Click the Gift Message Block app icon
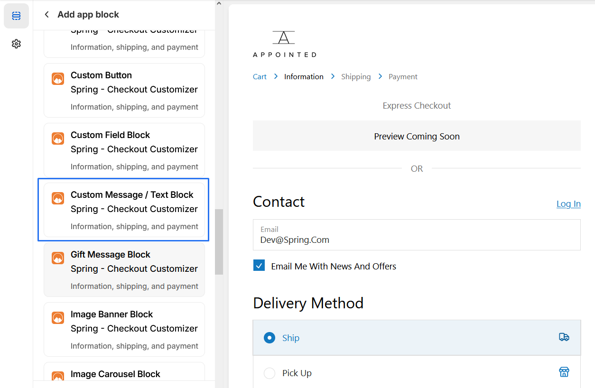The width and height of the screenshot is (595, 388). 58,258
